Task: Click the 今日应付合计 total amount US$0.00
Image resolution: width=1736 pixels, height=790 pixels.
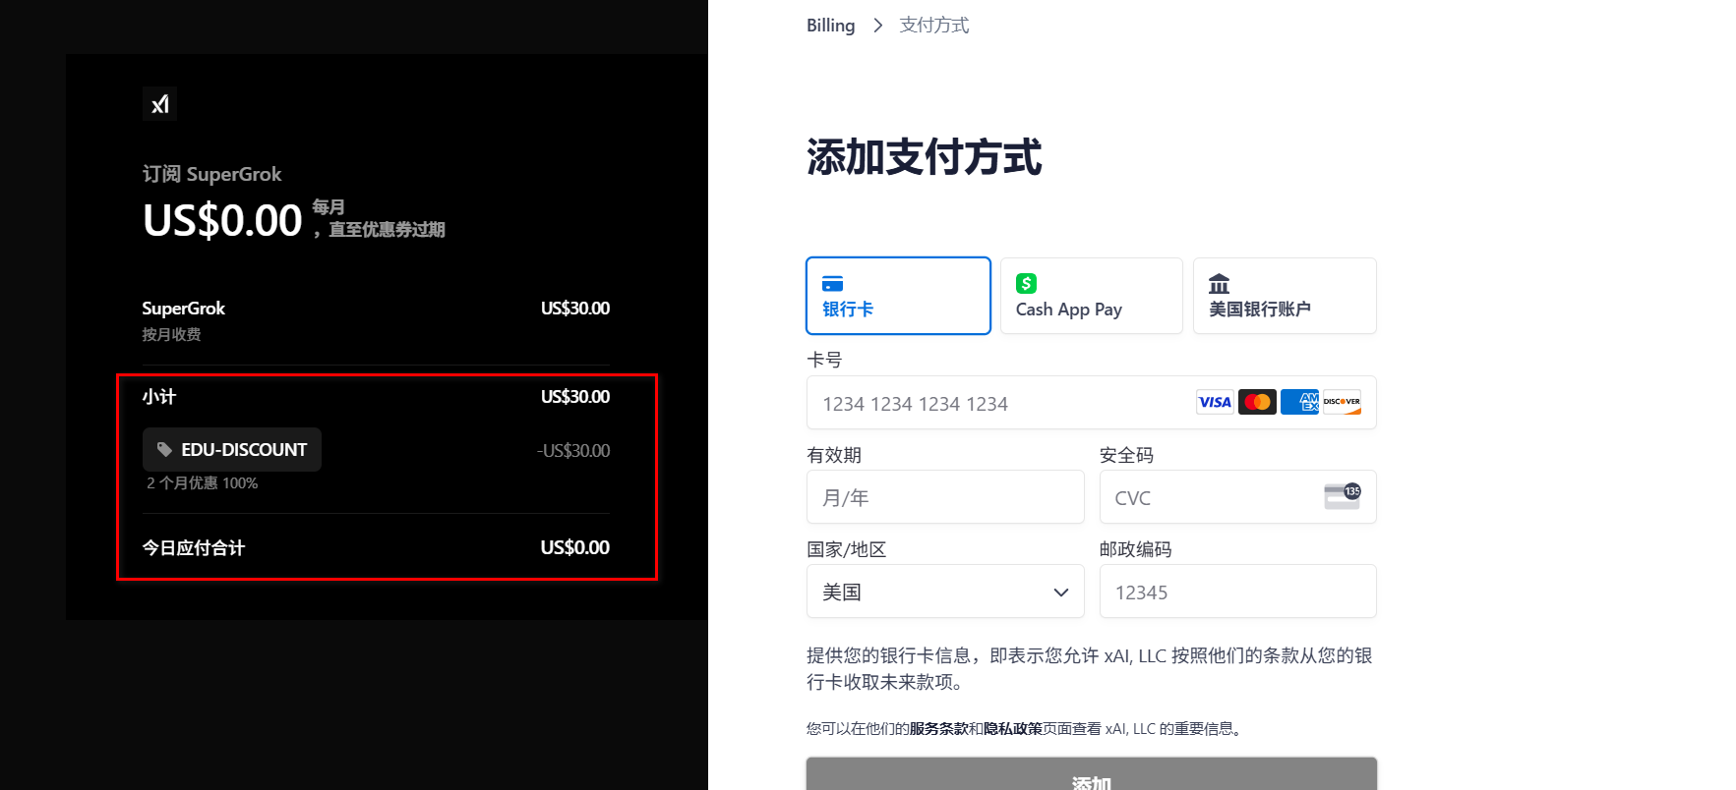Action: click(574, 547)
